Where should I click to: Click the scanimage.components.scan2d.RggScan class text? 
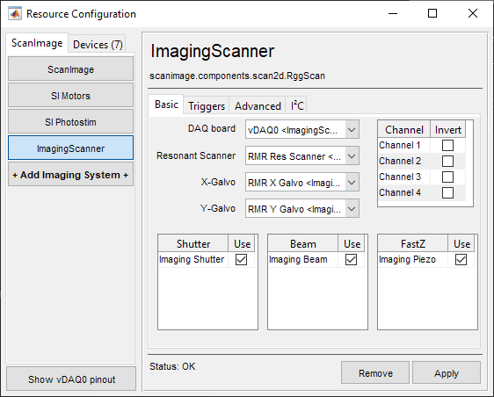[237, 76]
